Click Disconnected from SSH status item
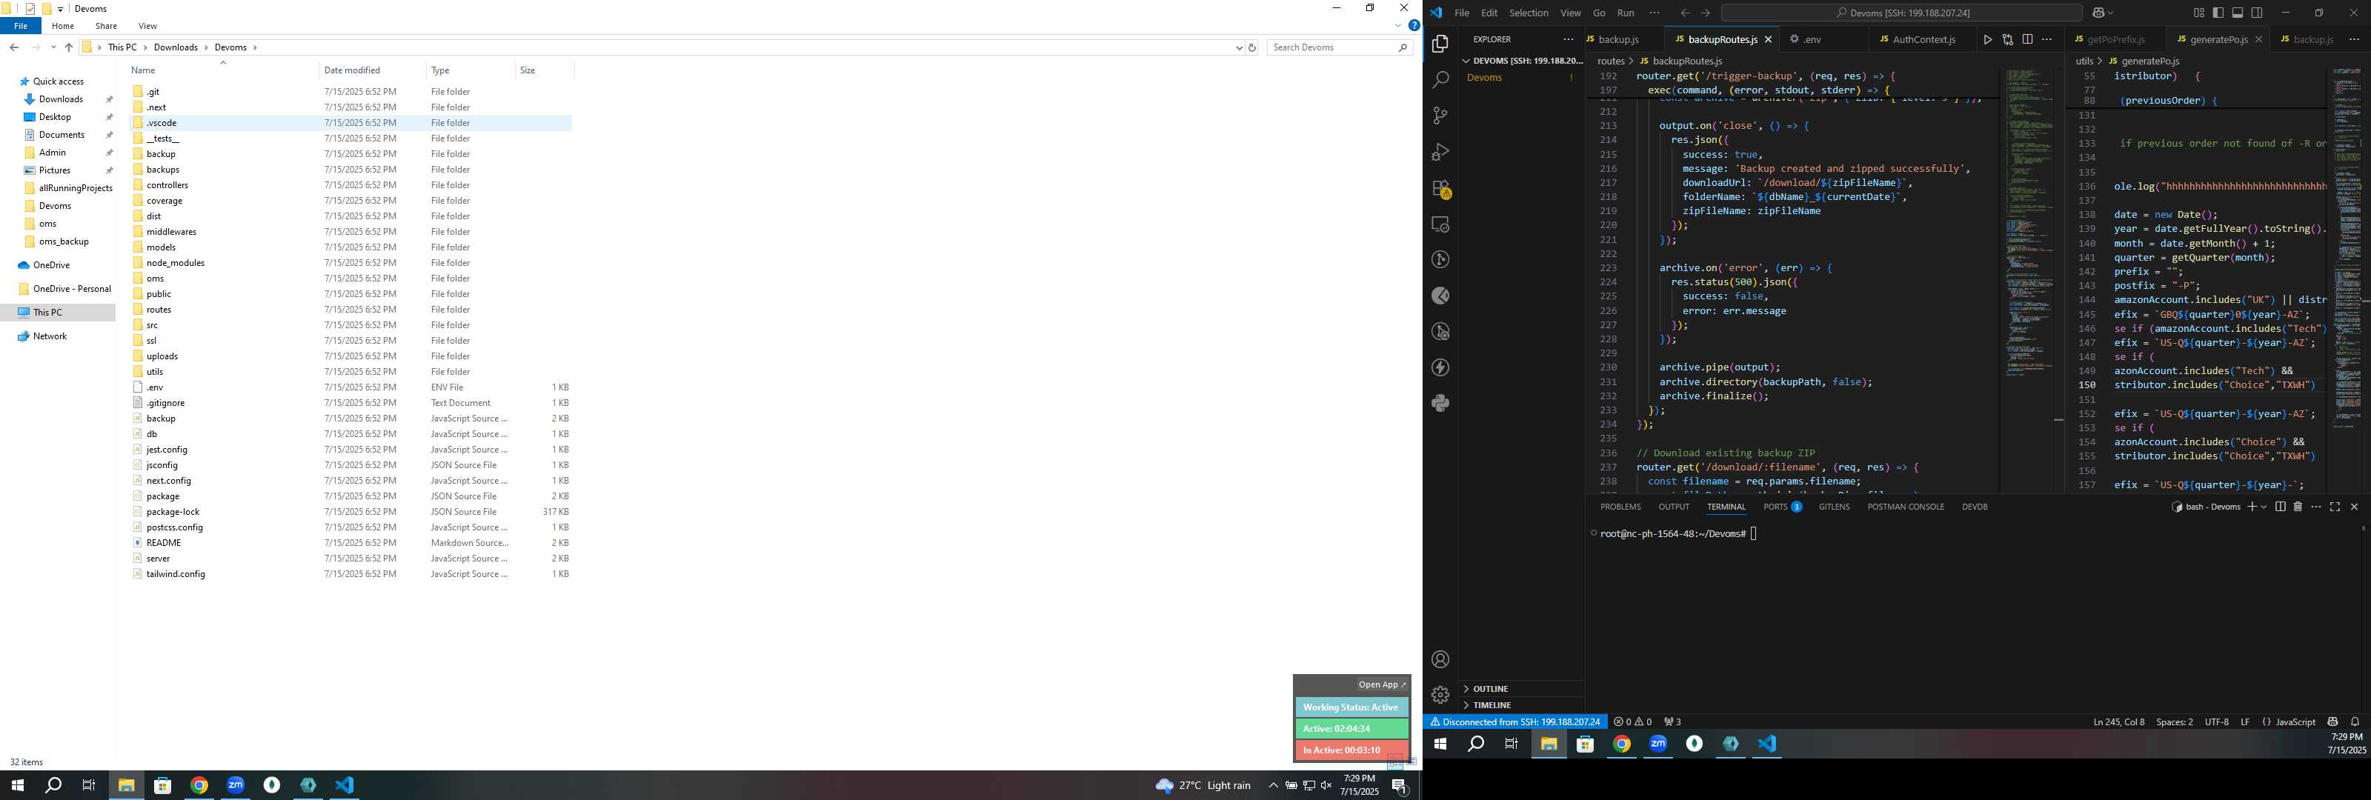The width and height of the screenshot is (2371, 800). pos(1515,721)
